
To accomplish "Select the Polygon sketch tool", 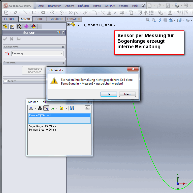I will [71, 13].
